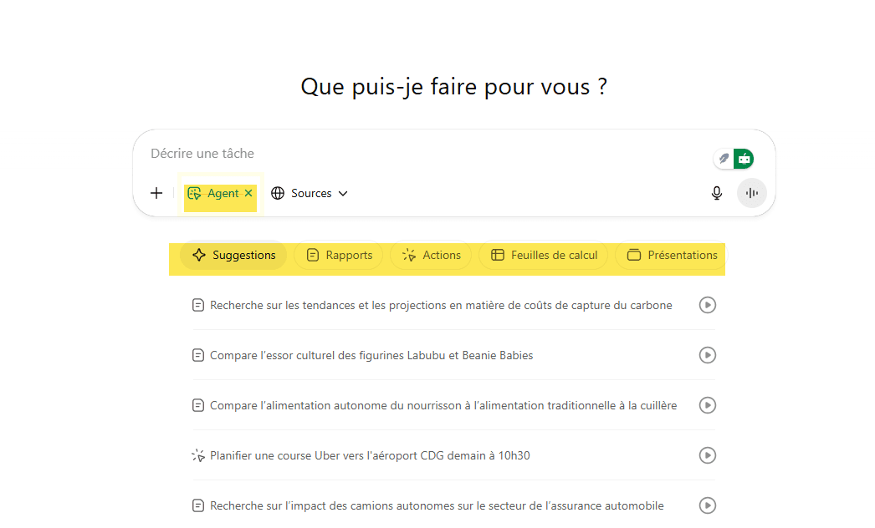Viewport: 875px width, 528px height.
Task: Open the 'Planifier une course Uber' suggestion text
Action: click(370, 455)
